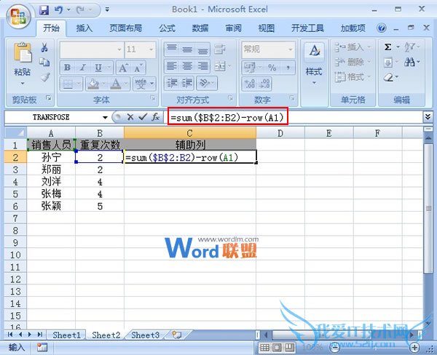The image size is (437, 355).
Task: Switch to the Sheet1 tab
Action: pyautogui.click(x=66, y=335)
